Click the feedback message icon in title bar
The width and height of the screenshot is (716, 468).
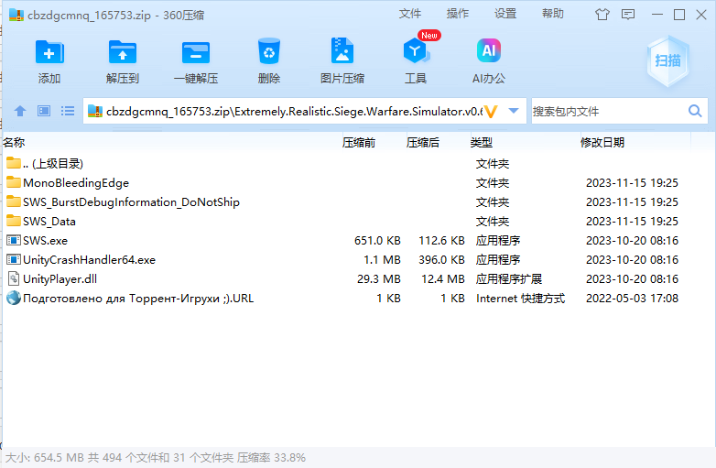pos(628,15)
